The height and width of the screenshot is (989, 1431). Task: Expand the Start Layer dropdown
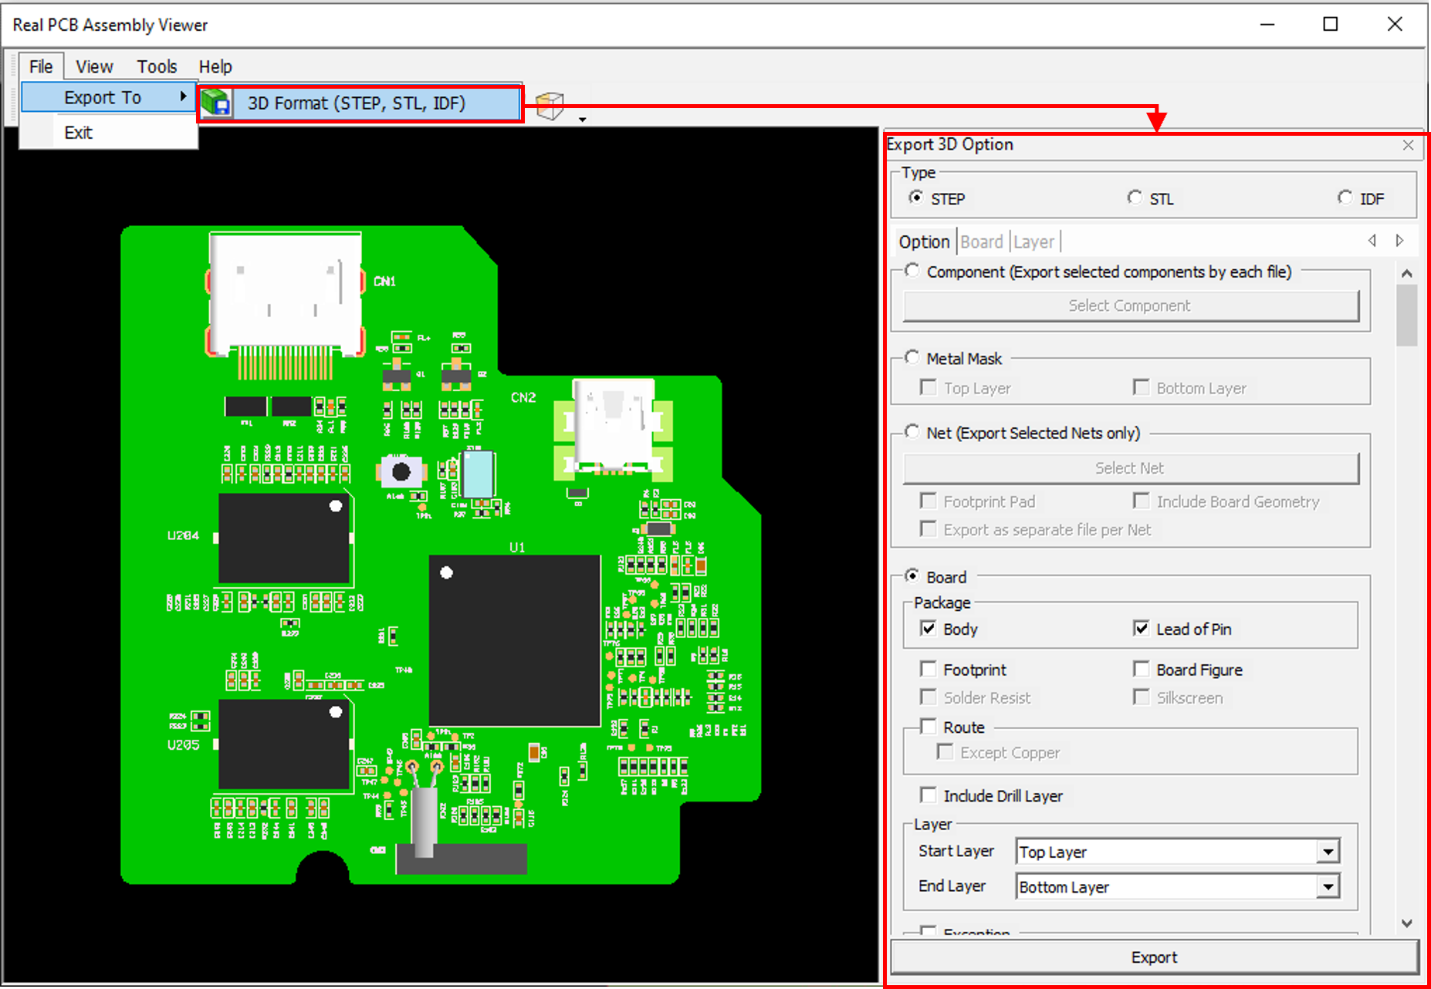[x=1328, y=852]
